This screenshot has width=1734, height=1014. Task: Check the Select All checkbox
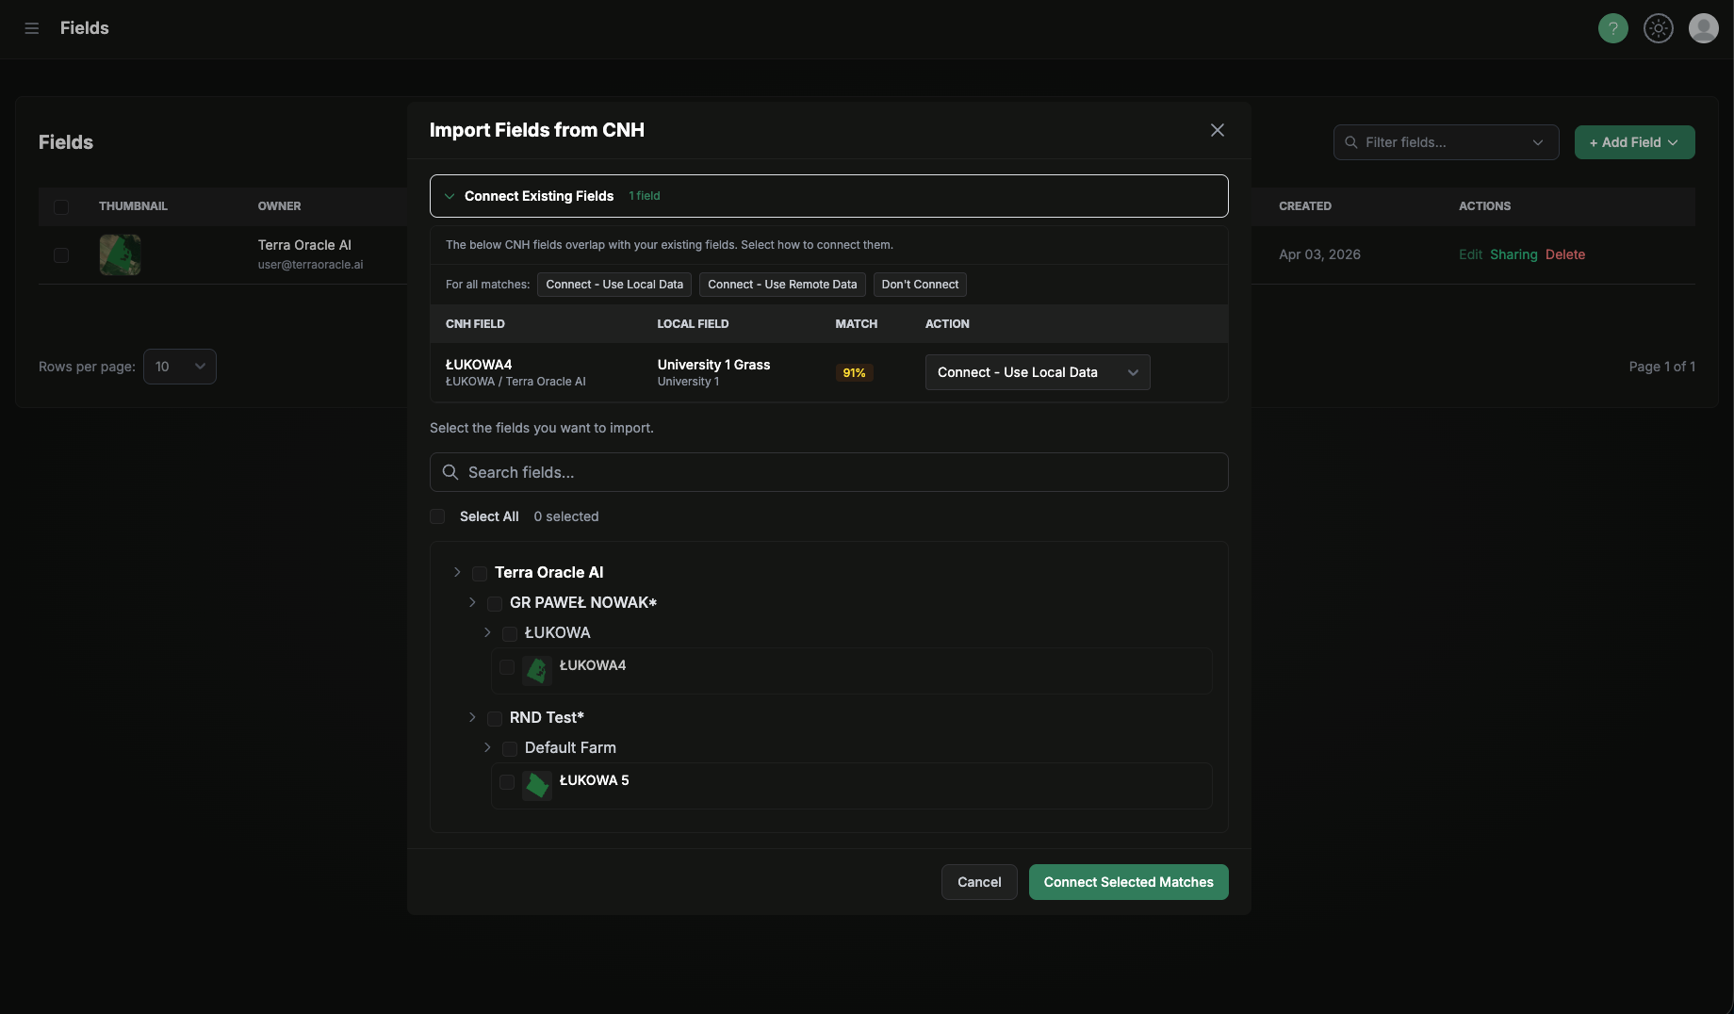[437, 516]
